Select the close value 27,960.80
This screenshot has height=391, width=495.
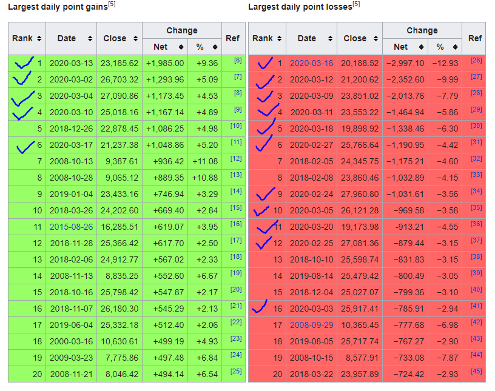coord(360,194)
